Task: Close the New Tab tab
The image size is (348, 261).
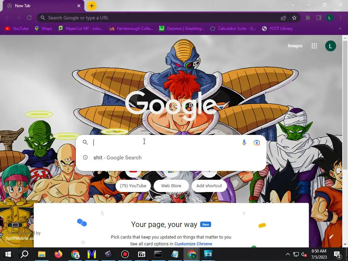Action: [79, 6]
